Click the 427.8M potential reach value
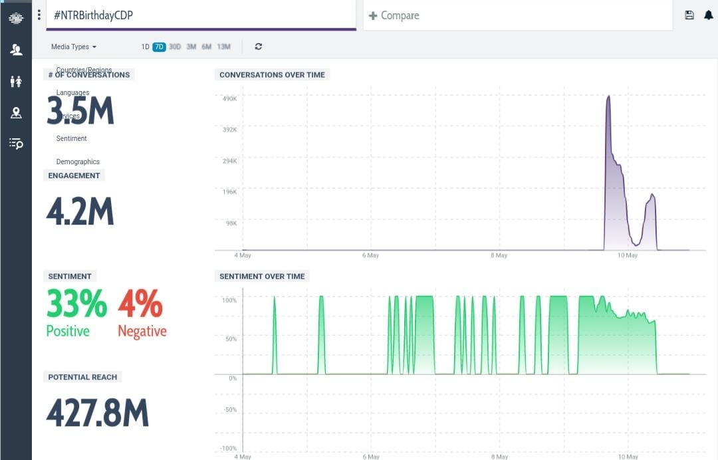718x460 pixels. tap(98, 413)
